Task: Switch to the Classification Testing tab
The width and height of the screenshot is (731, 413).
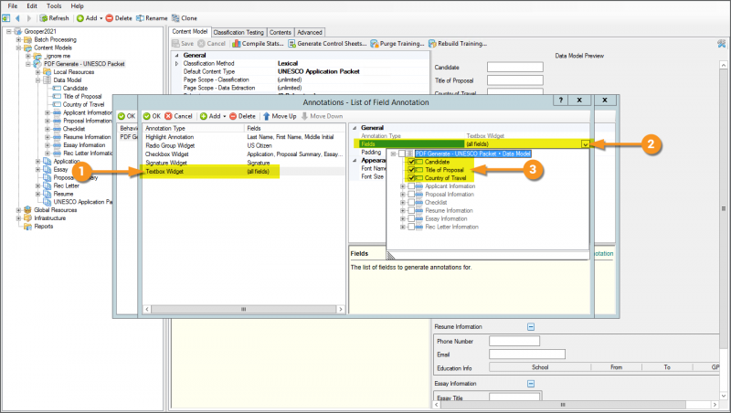Action: tap(240, 32)
